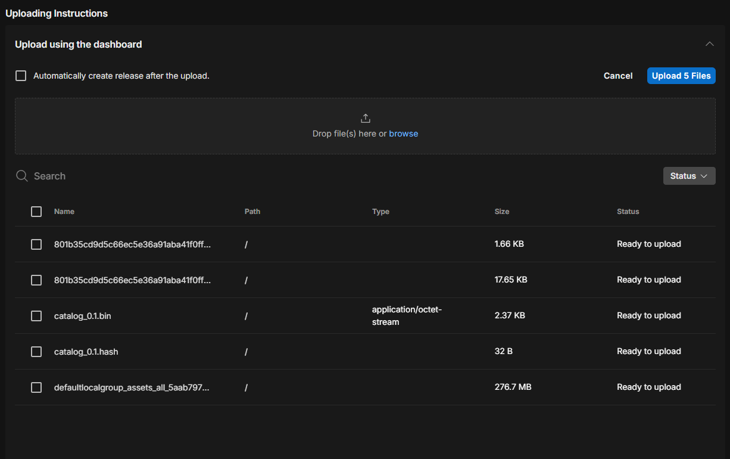The height and width of the screenshot is (459, 730).
Task: Check the catalog_0.1.hash row checkbox
Action: coord(36,352)
